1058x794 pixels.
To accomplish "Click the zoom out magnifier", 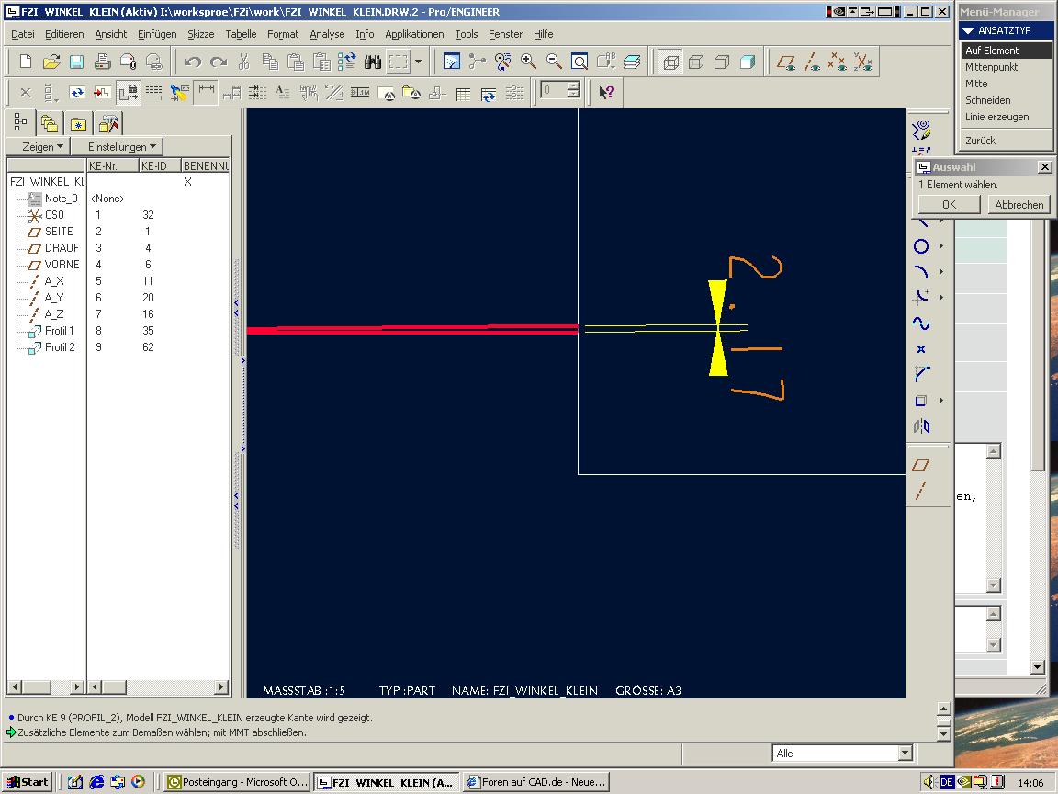I will [x=554, y=62].
